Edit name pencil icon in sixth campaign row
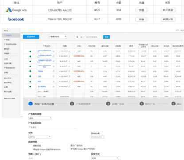 pyautogui.click(x=54, y=76)
